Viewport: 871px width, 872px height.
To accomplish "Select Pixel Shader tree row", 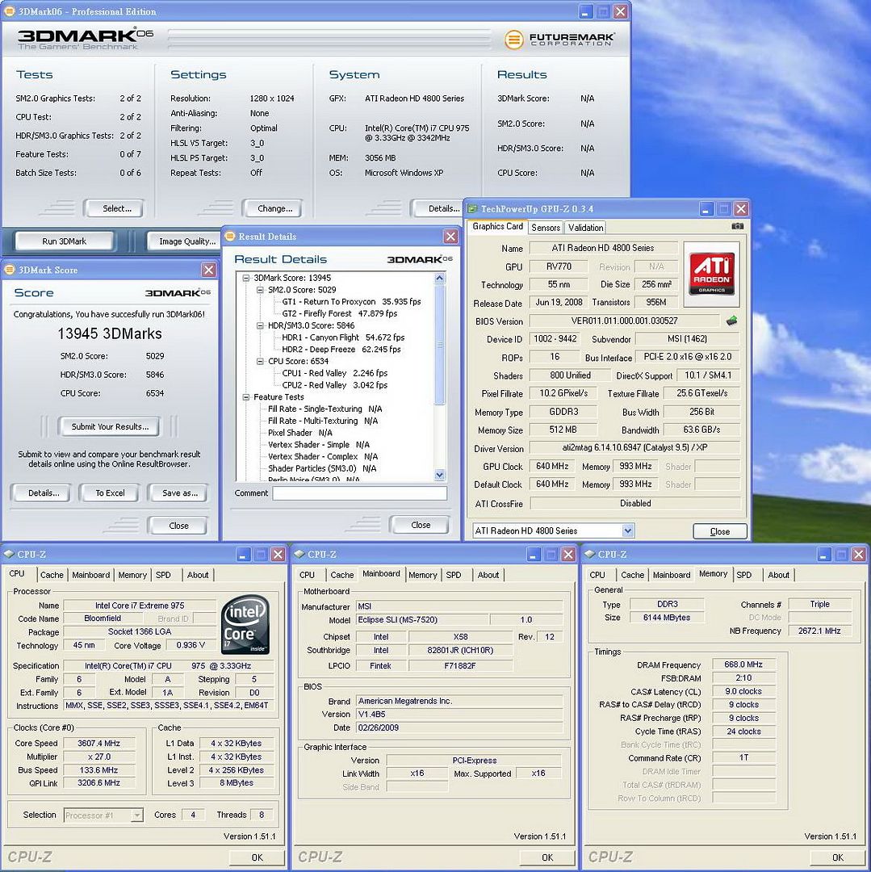I will click(x=299, y=433).
